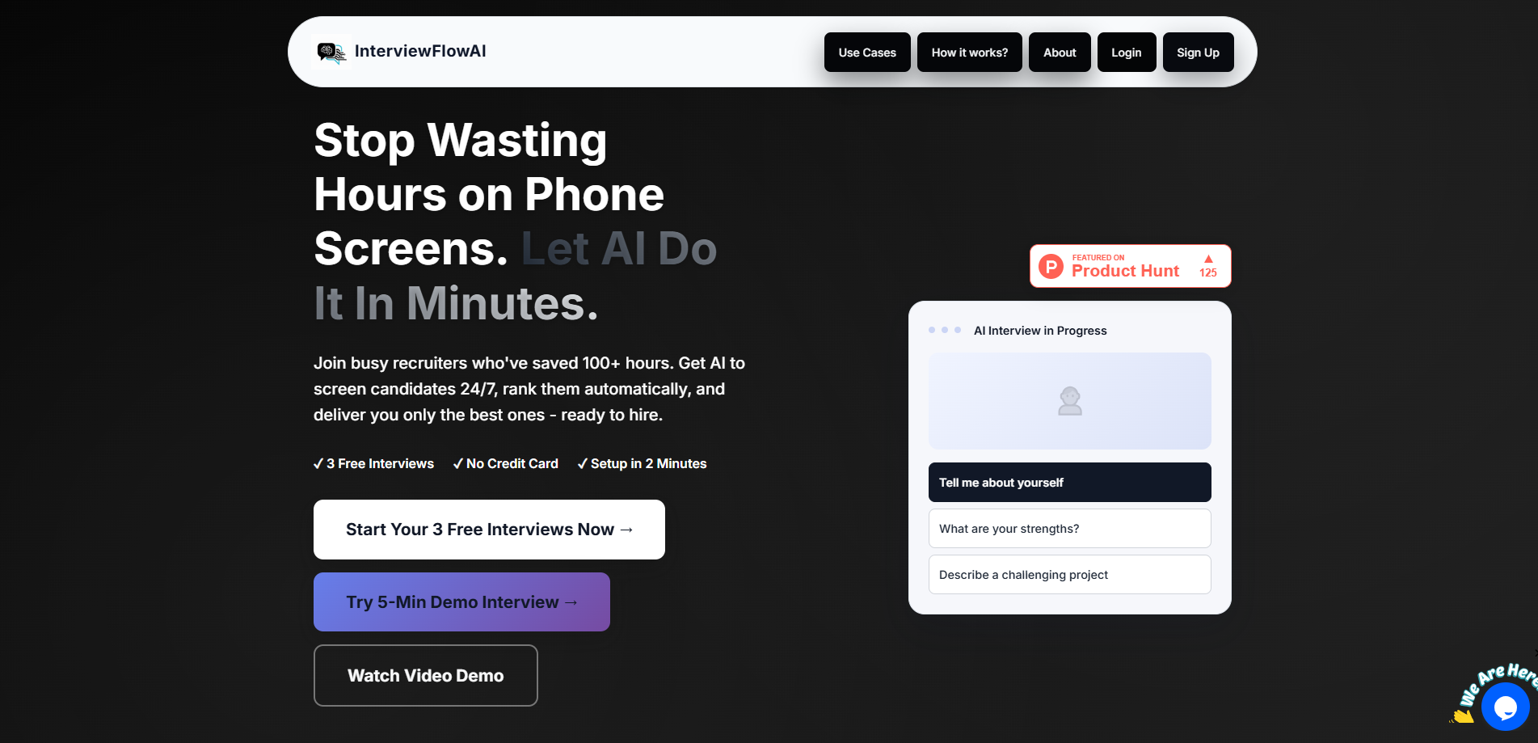Click the candidate avatar placeholder

click(1069, 400)
